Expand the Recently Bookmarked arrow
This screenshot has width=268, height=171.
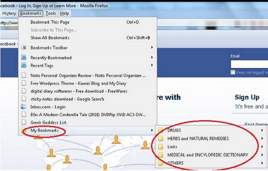[152, 57]
